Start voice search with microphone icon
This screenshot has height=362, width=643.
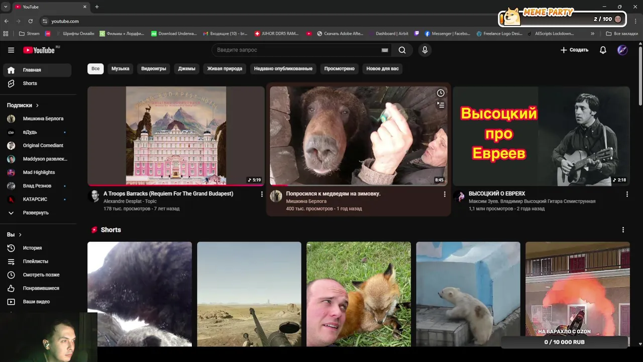(x=425, y=50)
